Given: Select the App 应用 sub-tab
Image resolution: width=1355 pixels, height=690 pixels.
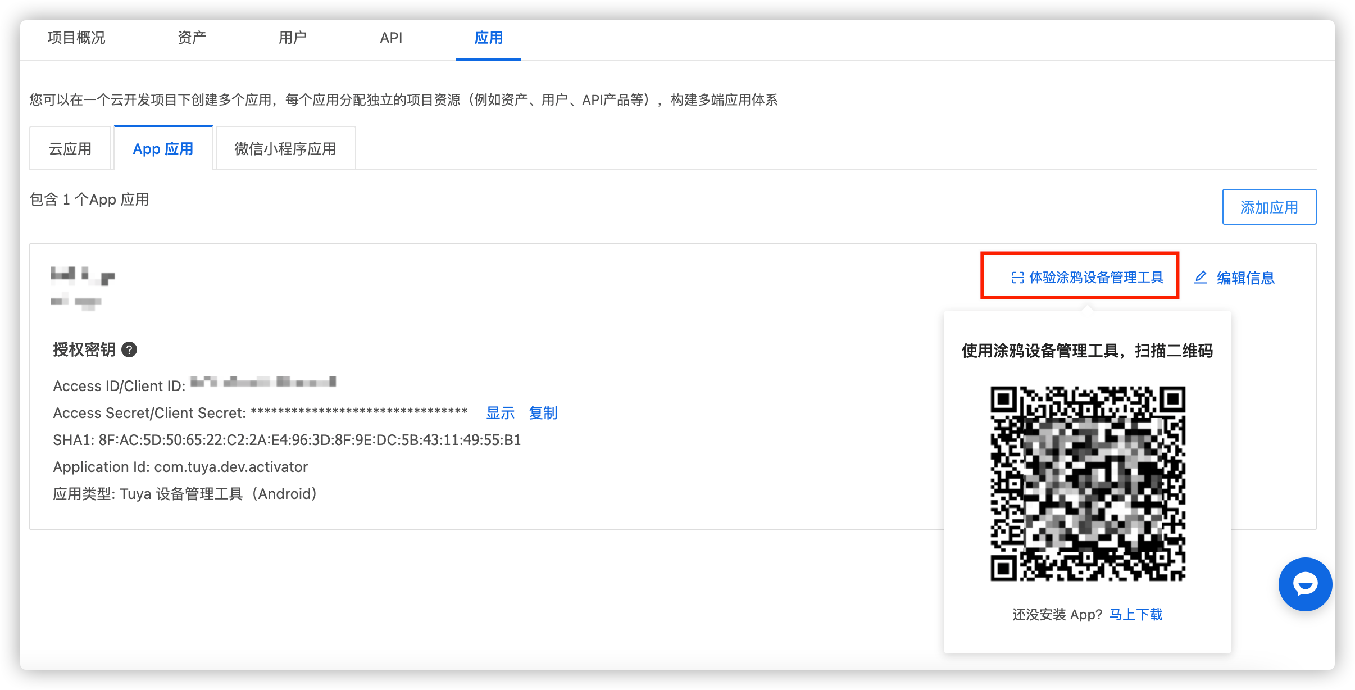Looking at the screenshot, I should click(163, 148).
